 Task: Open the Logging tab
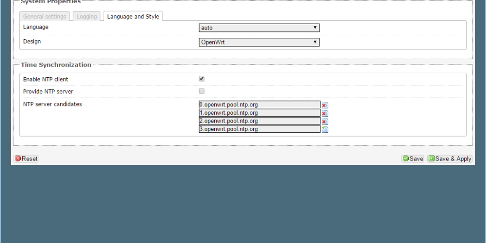click(87, 17)
